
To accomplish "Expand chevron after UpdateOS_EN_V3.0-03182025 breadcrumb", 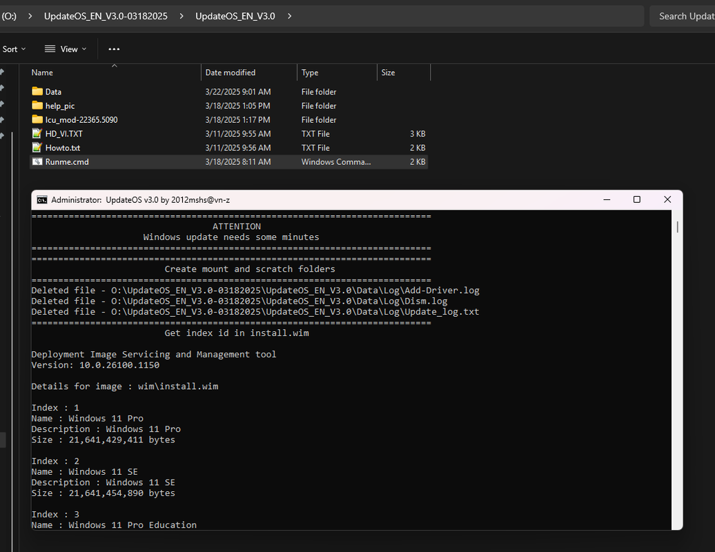I will [x=182, y=16].
